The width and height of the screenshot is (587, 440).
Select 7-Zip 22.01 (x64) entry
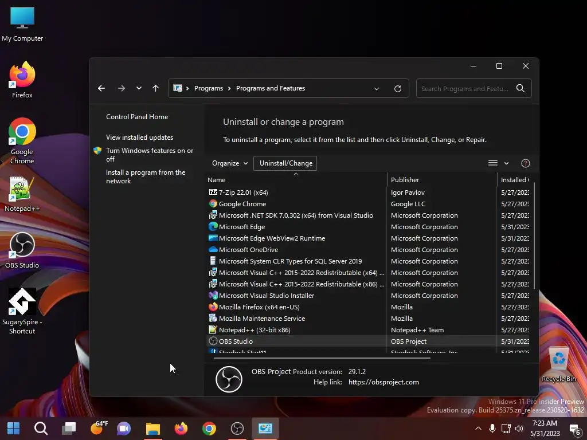[x=369, y=192]
